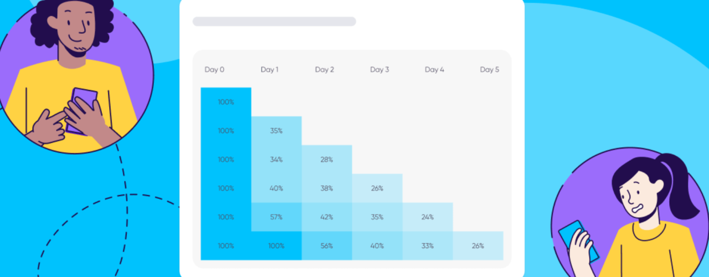709x277 pixels.
Task: Click the Day 4 column header
Action: (434, 70)
